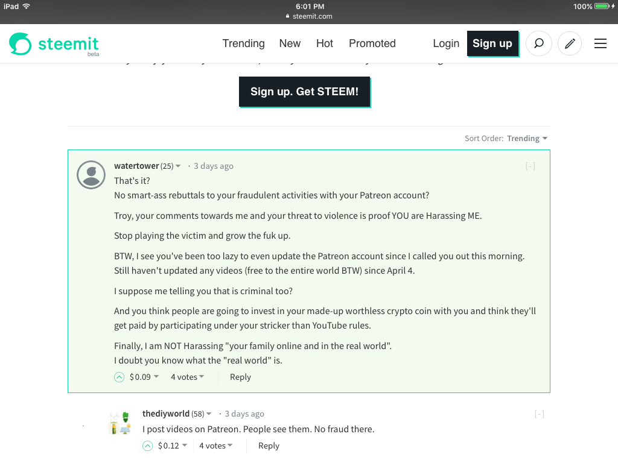Click watertower's default avatar icon
Viewport: 618px width, 463px height.
pos(91,175)
